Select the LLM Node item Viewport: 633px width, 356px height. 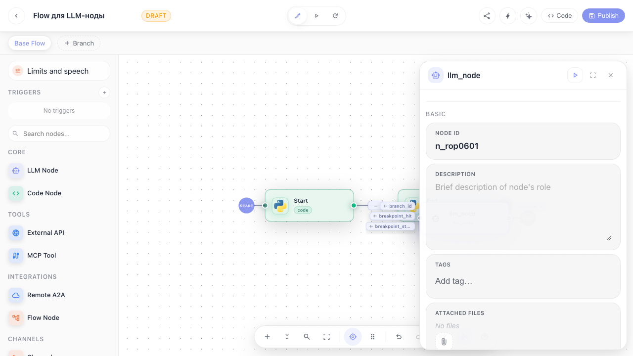[x=59, y=170]
